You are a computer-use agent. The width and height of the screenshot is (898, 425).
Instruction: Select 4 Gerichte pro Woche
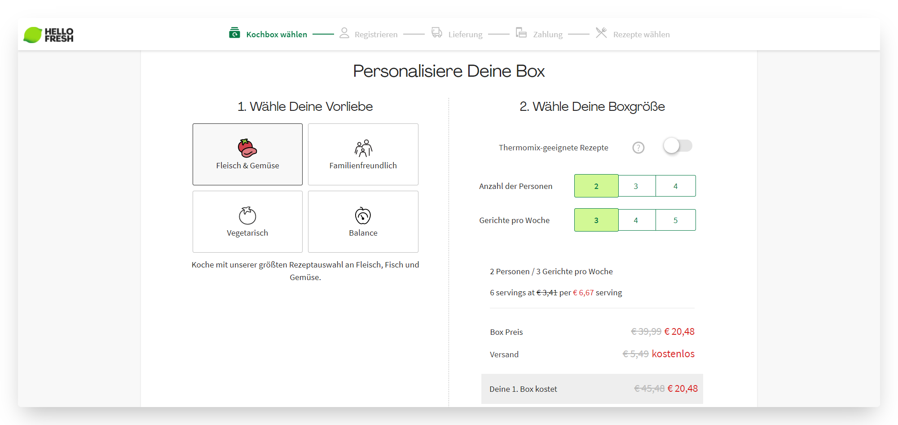[637, 220]
